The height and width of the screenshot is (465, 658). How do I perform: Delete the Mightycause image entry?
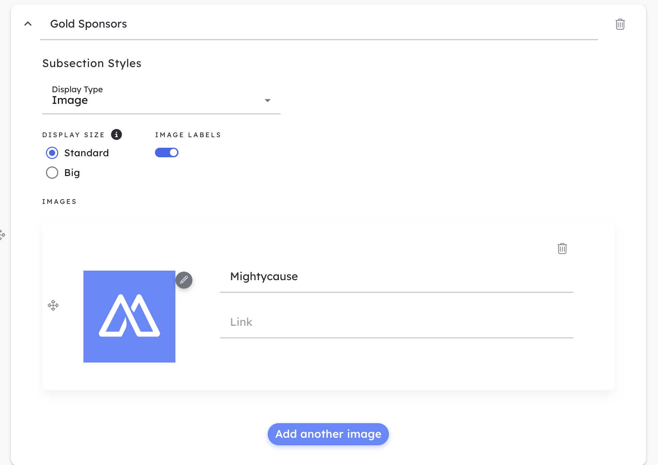562,248
